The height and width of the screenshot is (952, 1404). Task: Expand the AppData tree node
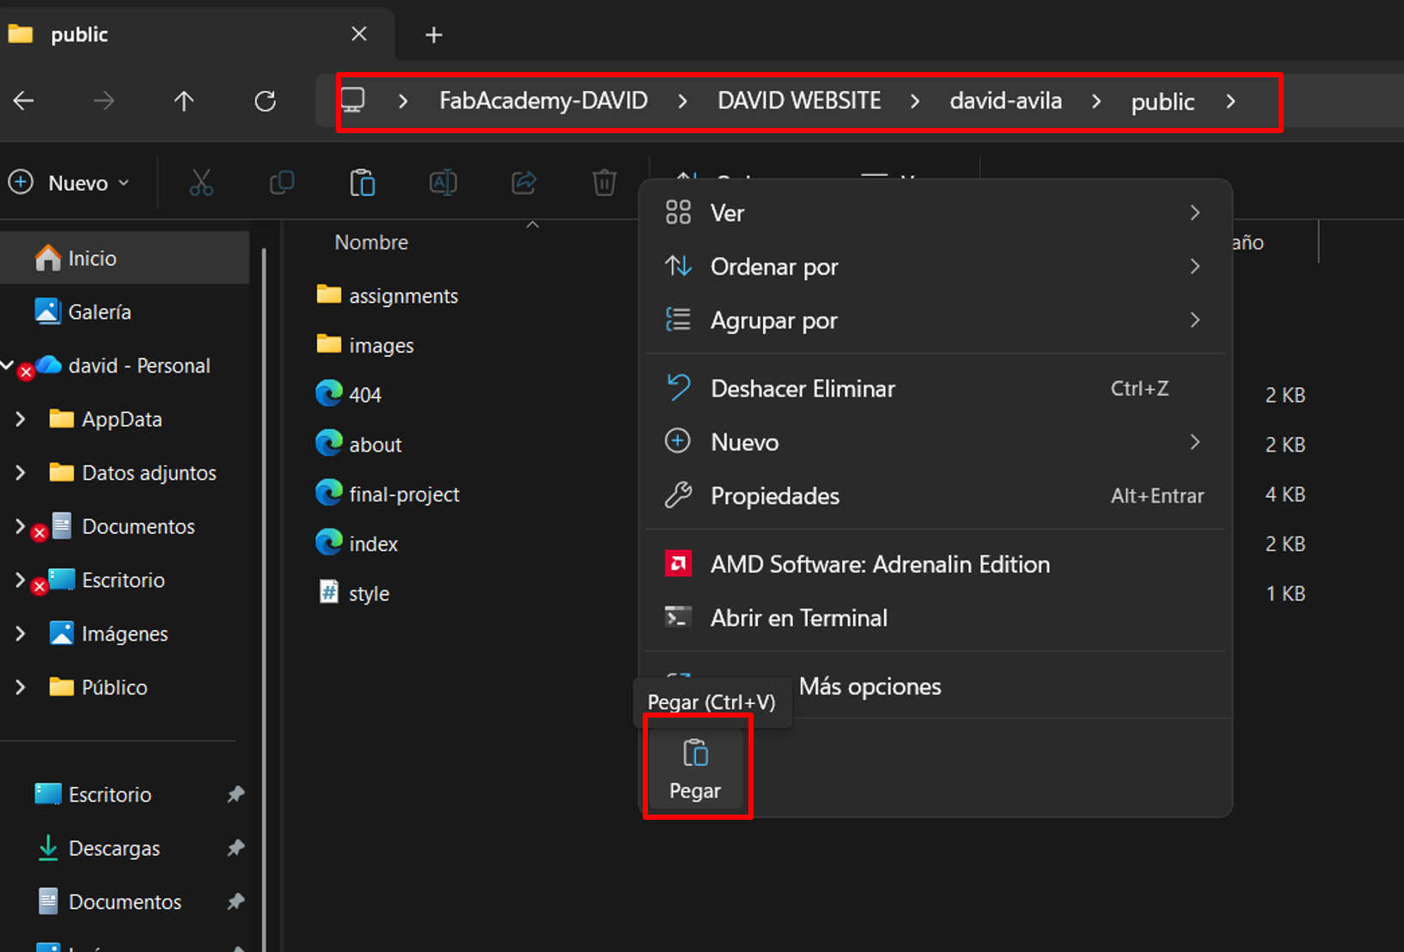pyautogui.click(x=21, y=419)
